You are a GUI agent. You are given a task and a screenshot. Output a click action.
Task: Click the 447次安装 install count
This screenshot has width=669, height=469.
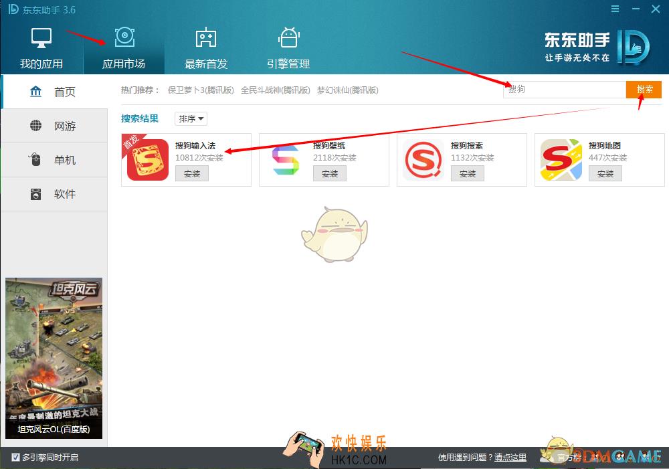point(608,157)
